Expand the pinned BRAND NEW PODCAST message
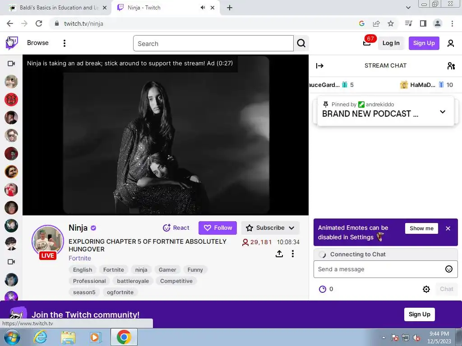This screenshot has height=346, width=462. click(442, 112)
